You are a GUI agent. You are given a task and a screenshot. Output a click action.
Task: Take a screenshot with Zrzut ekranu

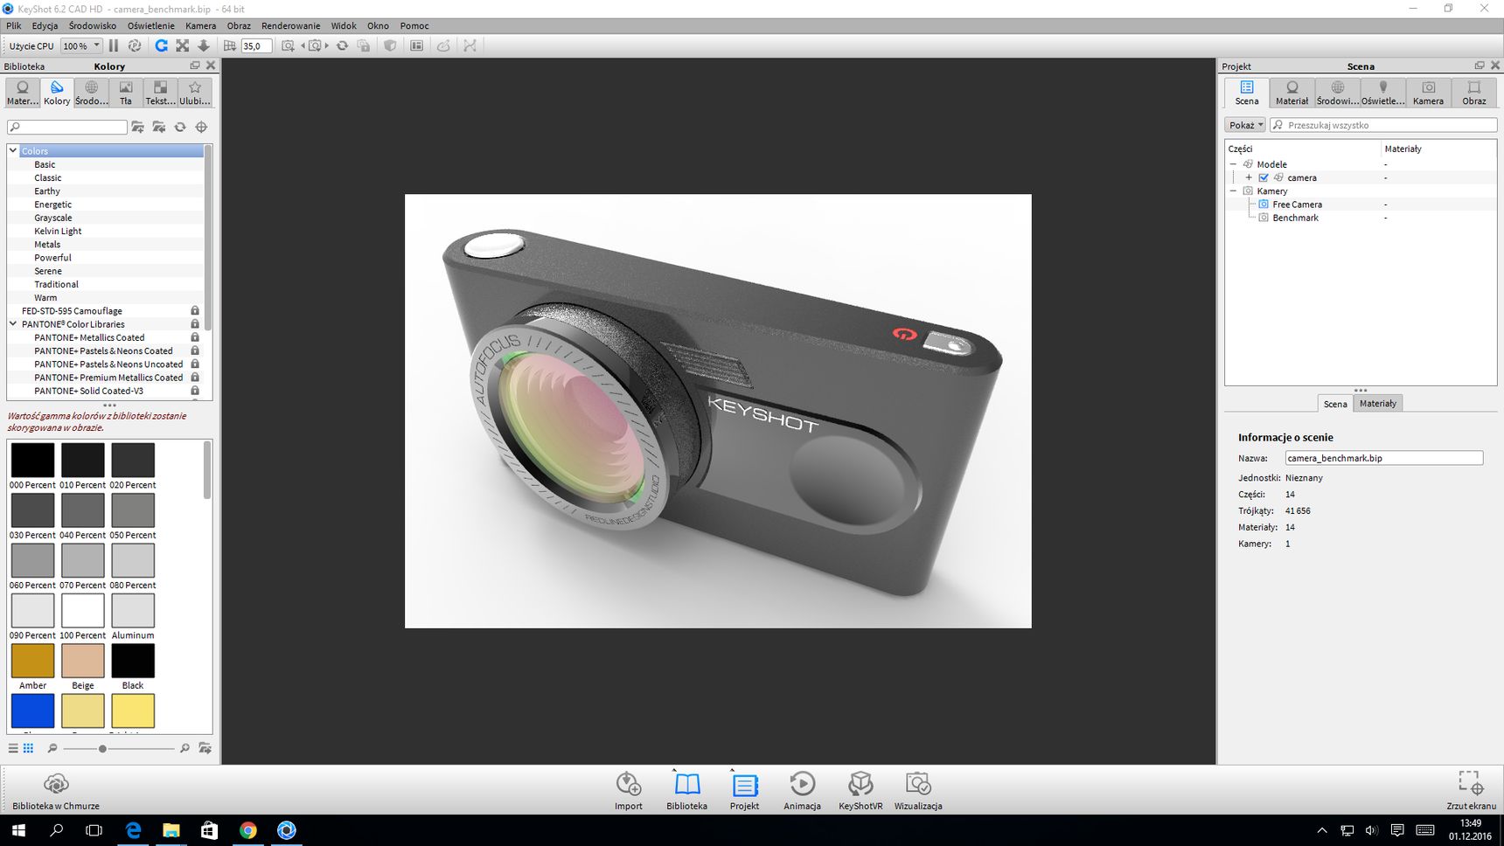coord(1471,791)
